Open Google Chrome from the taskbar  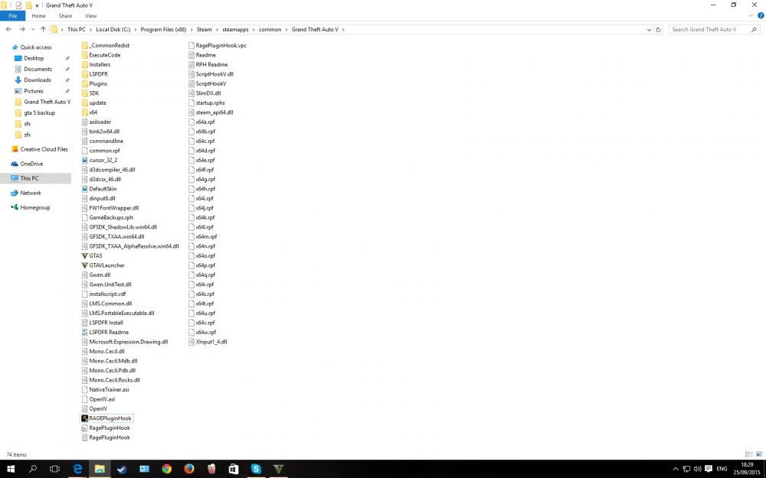point(166,470)
